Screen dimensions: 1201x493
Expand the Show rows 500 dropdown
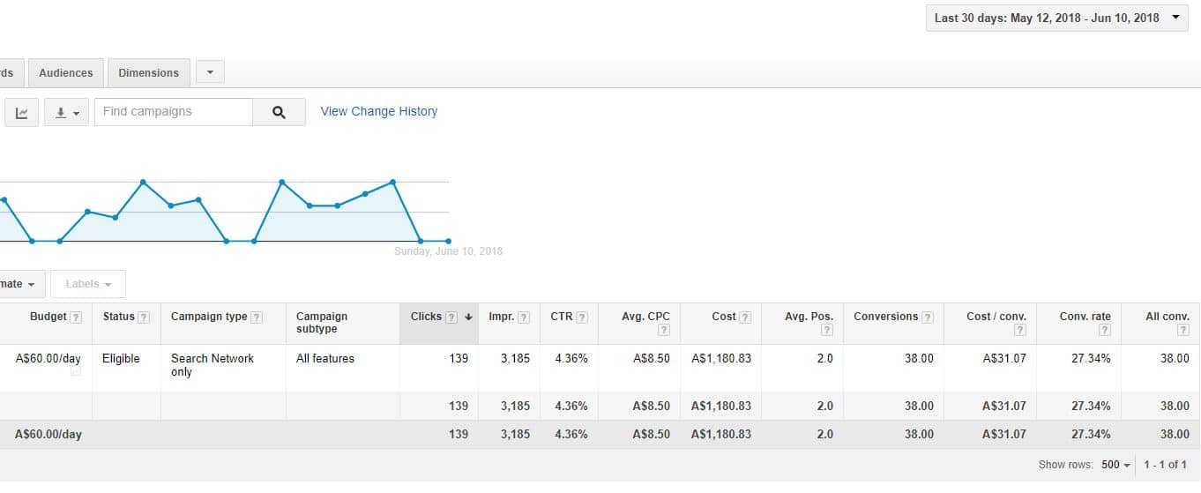[x=1115, y=465]
